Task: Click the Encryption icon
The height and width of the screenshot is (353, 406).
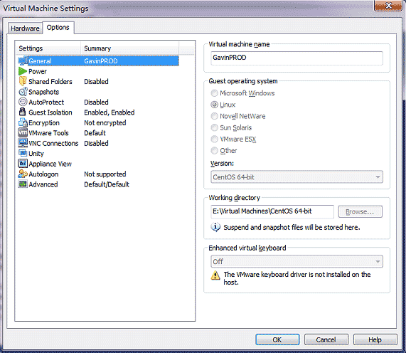Action: point(23,122)
